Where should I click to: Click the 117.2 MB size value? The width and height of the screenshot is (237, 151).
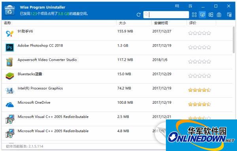pos(125,60)
